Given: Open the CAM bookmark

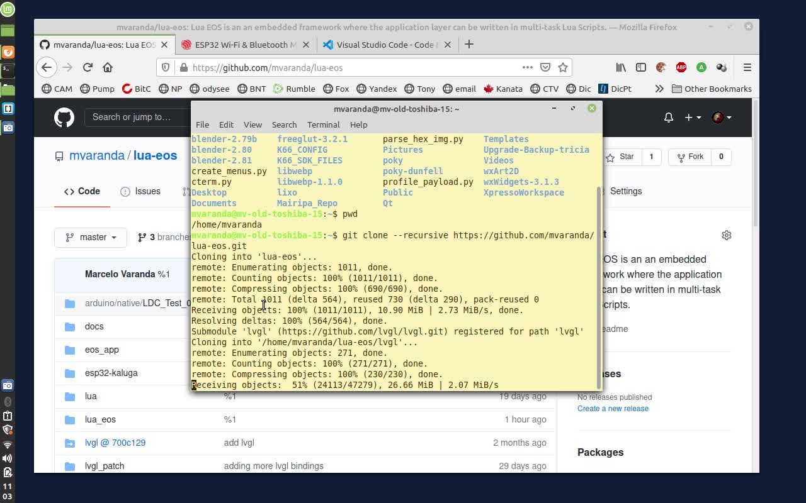Looking at the screenshot, I should pyautogui.click(x=57, y=89).
